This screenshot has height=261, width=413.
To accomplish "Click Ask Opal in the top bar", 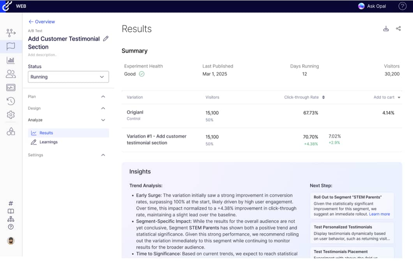I will 372,6.
